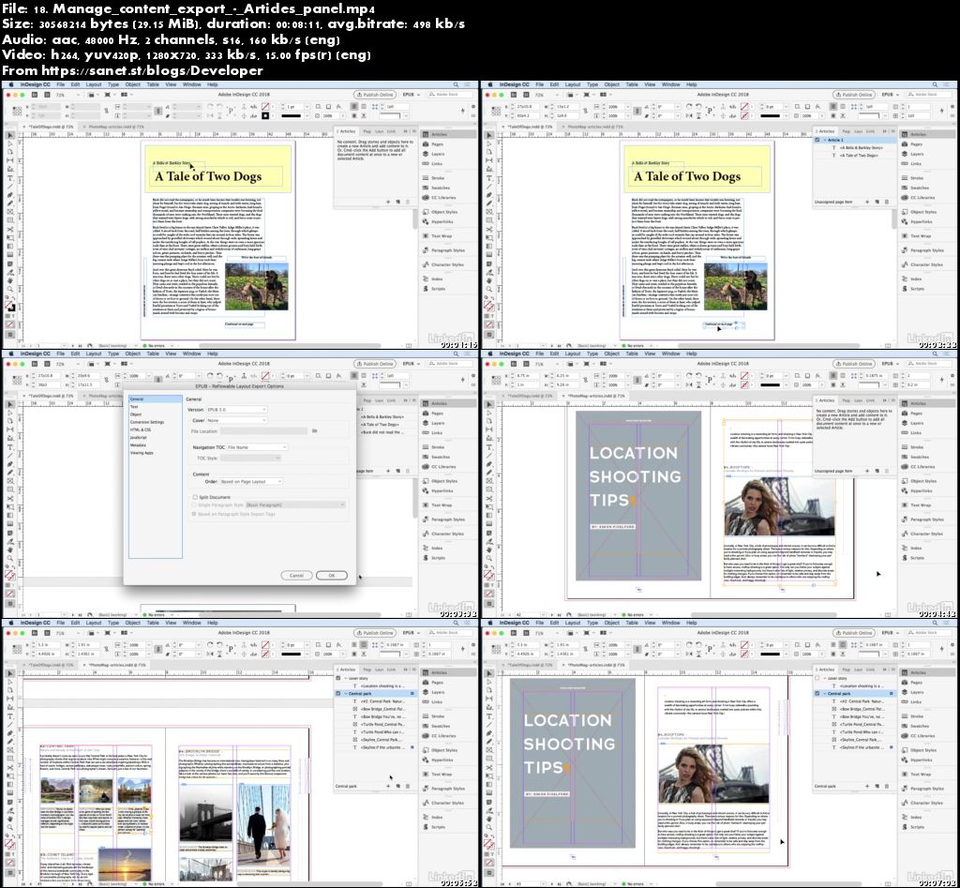Click Create New Article plus in Brooklyn Bridge frame

[389, 786]
